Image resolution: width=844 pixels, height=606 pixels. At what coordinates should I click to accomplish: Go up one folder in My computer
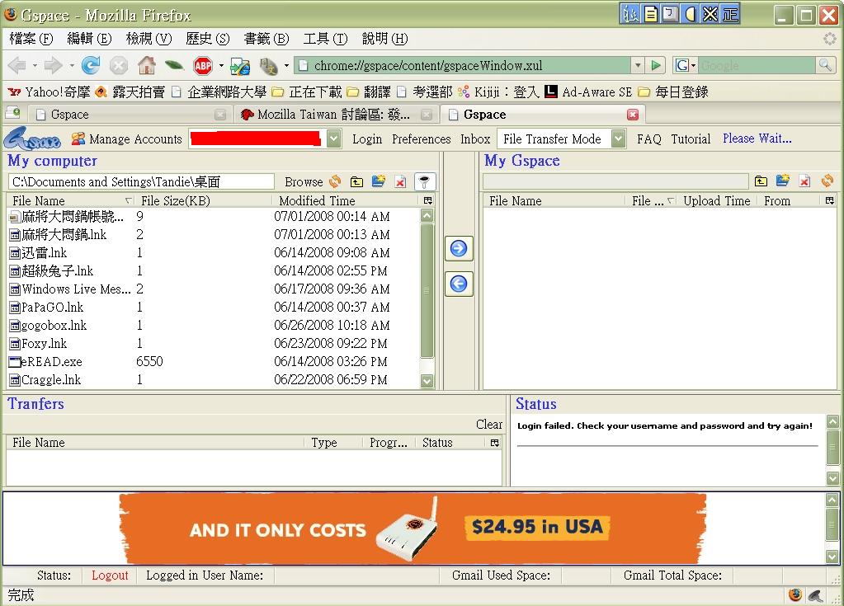[357, 181]
